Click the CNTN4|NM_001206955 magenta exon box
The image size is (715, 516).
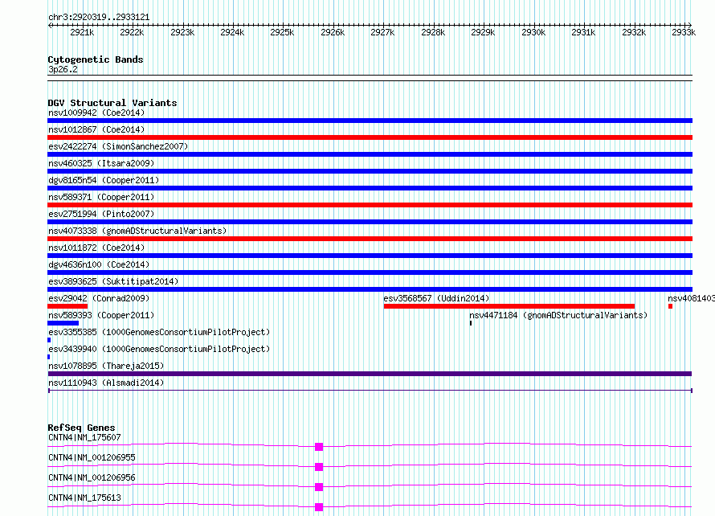tap(319, 467)
